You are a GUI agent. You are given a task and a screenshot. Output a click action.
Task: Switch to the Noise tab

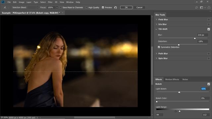tap(185, 79)
